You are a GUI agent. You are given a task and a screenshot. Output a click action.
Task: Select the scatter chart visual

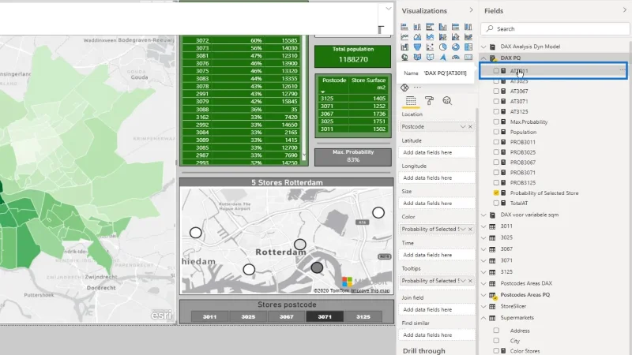(430, 47)
